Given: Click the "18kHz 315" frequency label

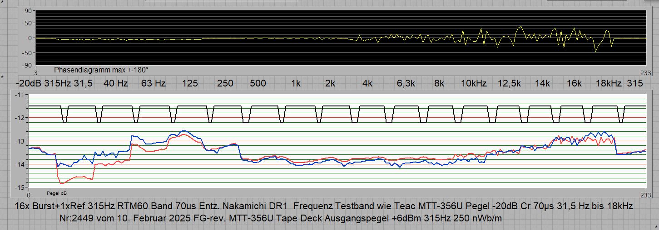Looking at the screenshot, I should (x=619, y=83).
